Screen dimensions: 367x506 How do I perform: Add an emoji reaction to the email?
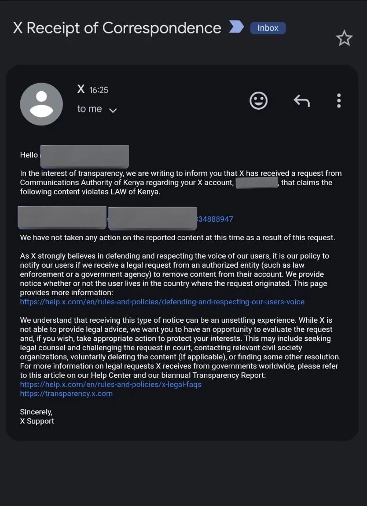[259, 101]
